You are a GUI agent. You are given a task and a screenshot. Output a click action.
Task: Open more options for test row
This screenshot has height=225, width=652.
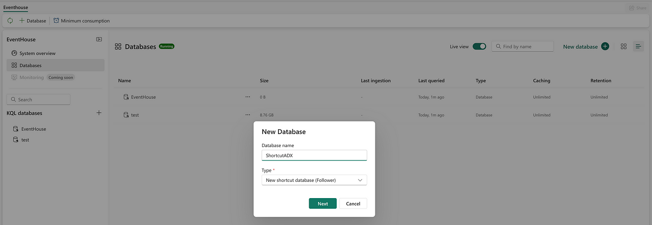pos(248,115)
